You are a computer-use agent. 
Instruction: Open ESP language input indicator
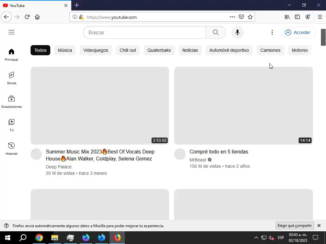point(281,238)
